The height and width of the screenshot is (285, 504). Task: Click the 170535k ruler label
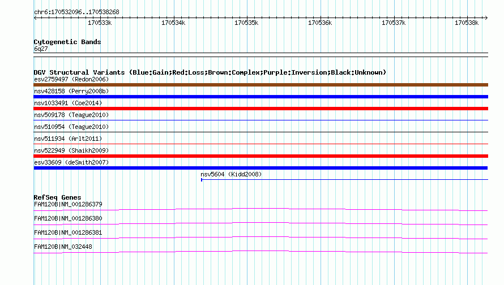pos(246,23)
